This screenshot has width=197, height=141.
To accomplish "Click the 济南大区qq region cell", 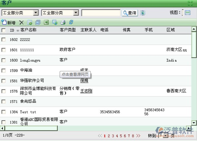I will point(176,50).
